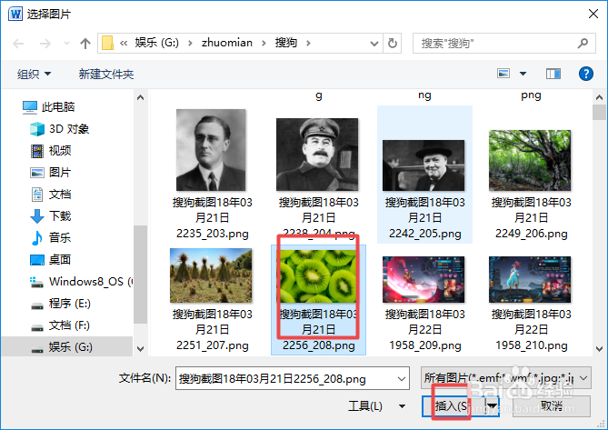The image size is (608, 430).
Task: Click 新建文件夹 button
Action: tap(106, 74)
